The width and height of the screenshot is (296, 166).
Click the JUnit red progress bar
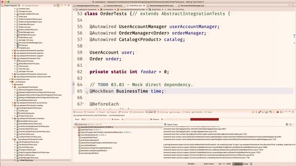coord(204,119)
